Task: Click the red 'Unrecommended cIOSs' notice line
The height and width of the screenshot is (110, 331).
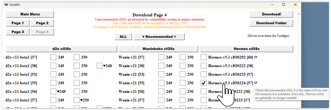Action: [150, 19]
